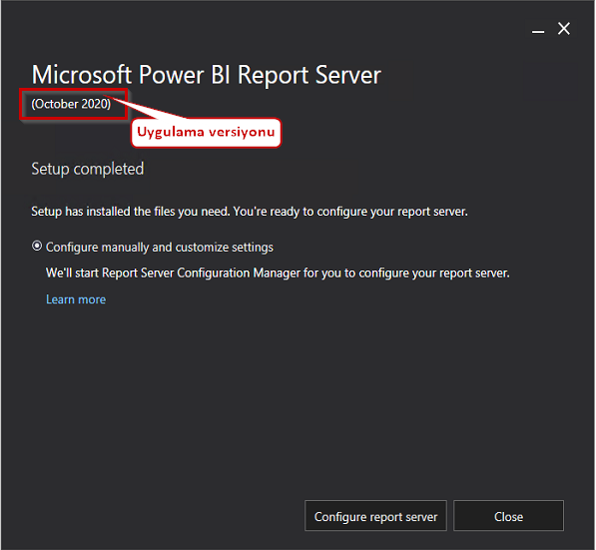
Task: Click the red 'Uygulama versiyonu' callout
Action: coord(206,133)
